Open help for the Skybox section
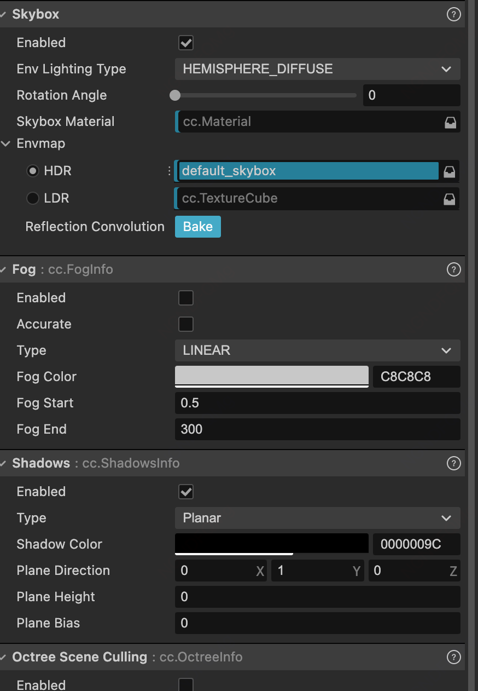 pyautogui.click(x=453, y=15)
